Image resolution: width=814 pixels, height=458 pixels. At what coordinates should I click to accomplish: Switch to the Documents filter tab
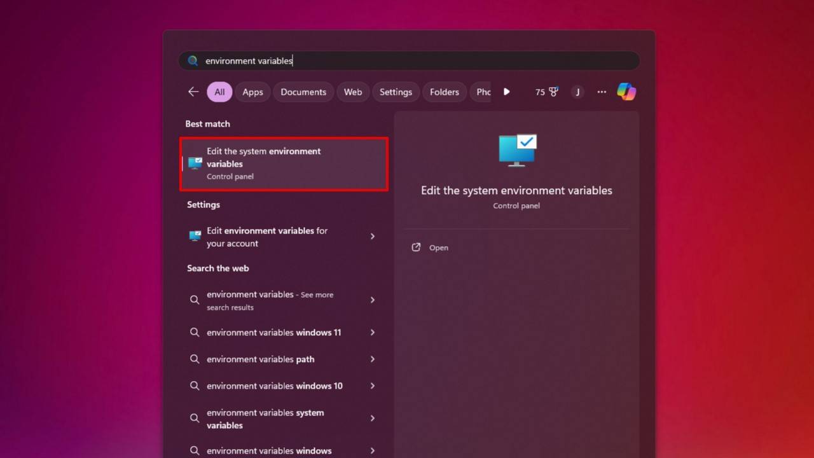pos(303,92)
